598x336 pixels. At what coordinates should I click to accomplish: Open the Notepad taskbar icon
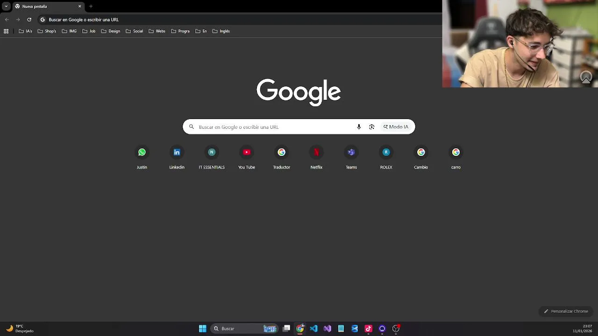click(341, 329)
